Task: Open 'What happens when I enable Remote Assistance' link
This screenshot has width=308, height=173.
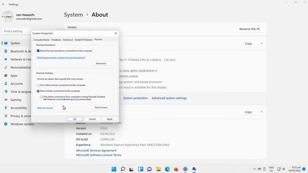Action: pos(61,58)
